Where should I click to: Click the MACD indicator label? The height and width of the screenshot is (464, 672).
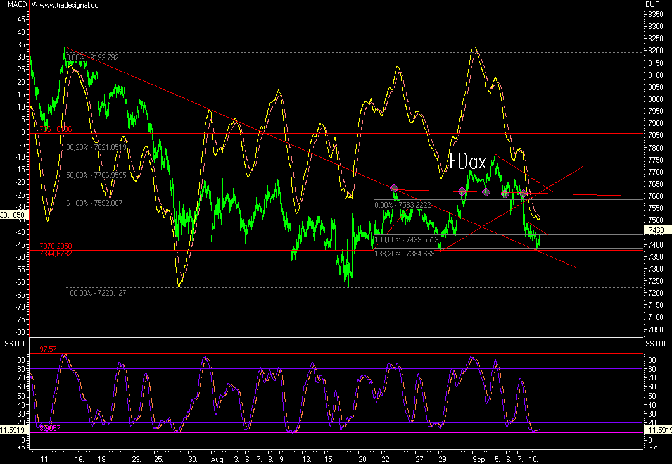(x=17, y=4)
